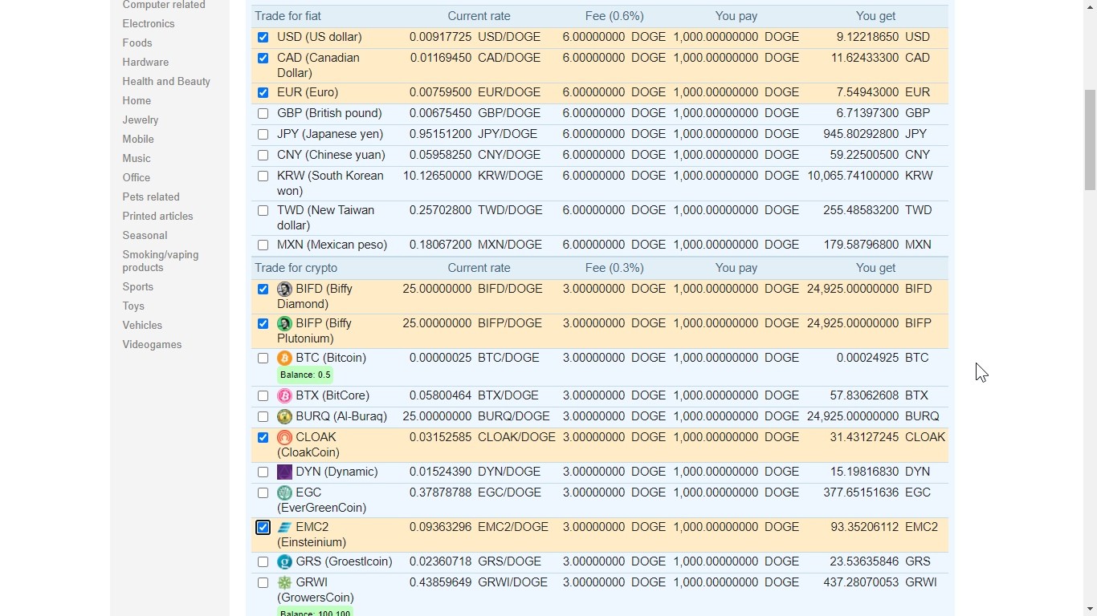Click the orange Bitcoin logo icon
The height and width of the screenshot is (616, 1097).
coord(284,359)
